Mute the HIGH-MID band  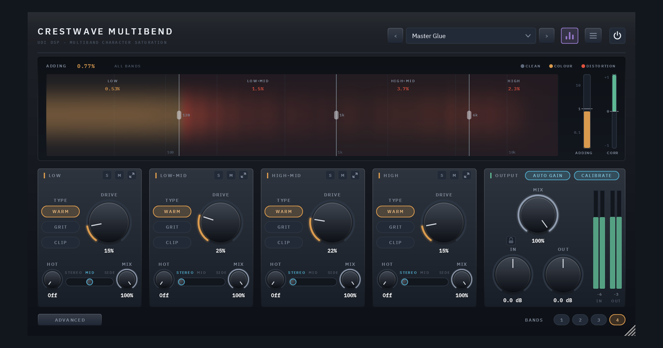pyautogui.click(x=343, y=175)
